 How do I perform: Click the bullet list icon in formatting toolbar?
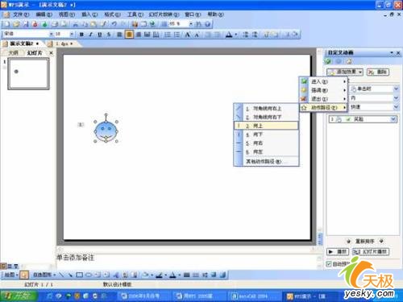177,35
